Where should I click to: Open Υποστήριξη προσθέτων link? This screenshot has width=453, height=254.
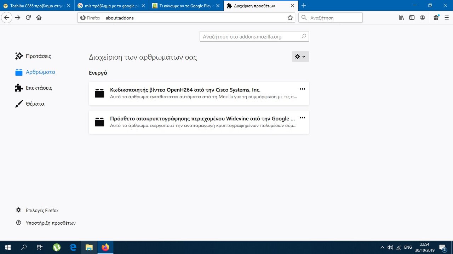(46, 223)
